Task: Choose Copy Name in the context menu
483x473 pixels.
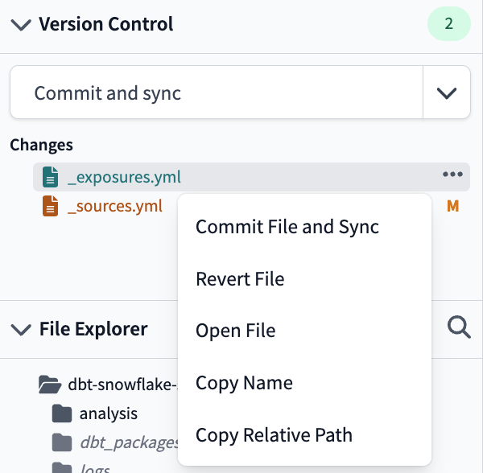Action: click(x=244, y=383)
